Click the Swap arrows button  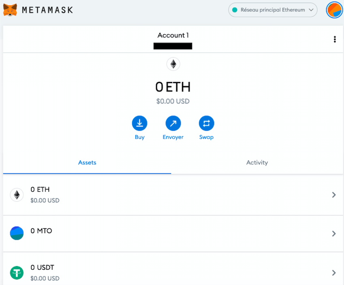click(x=207, y=123)
